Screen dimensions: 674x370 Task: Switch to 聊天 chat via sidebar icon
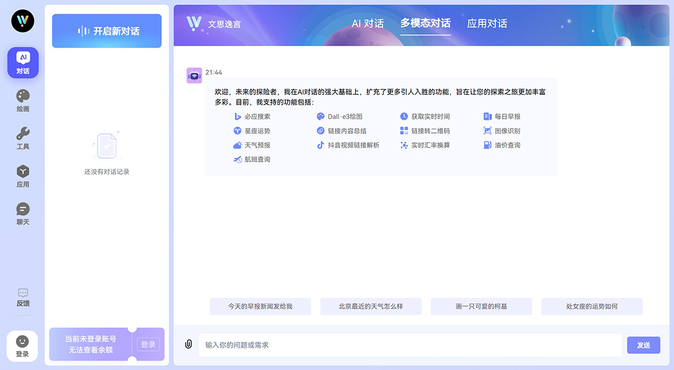click(22, 213)
